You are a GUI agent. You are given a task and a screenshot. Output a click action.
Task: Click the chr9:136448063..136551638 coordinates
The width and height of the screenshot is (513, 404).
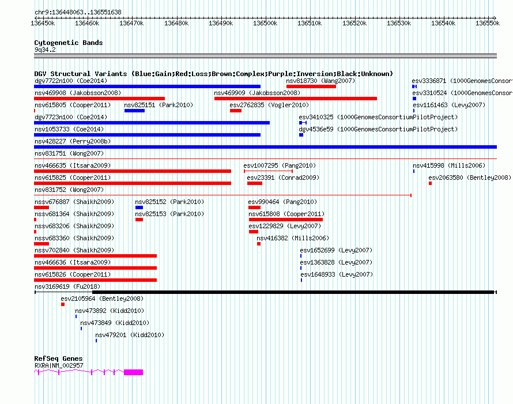(x=78, y=12)
